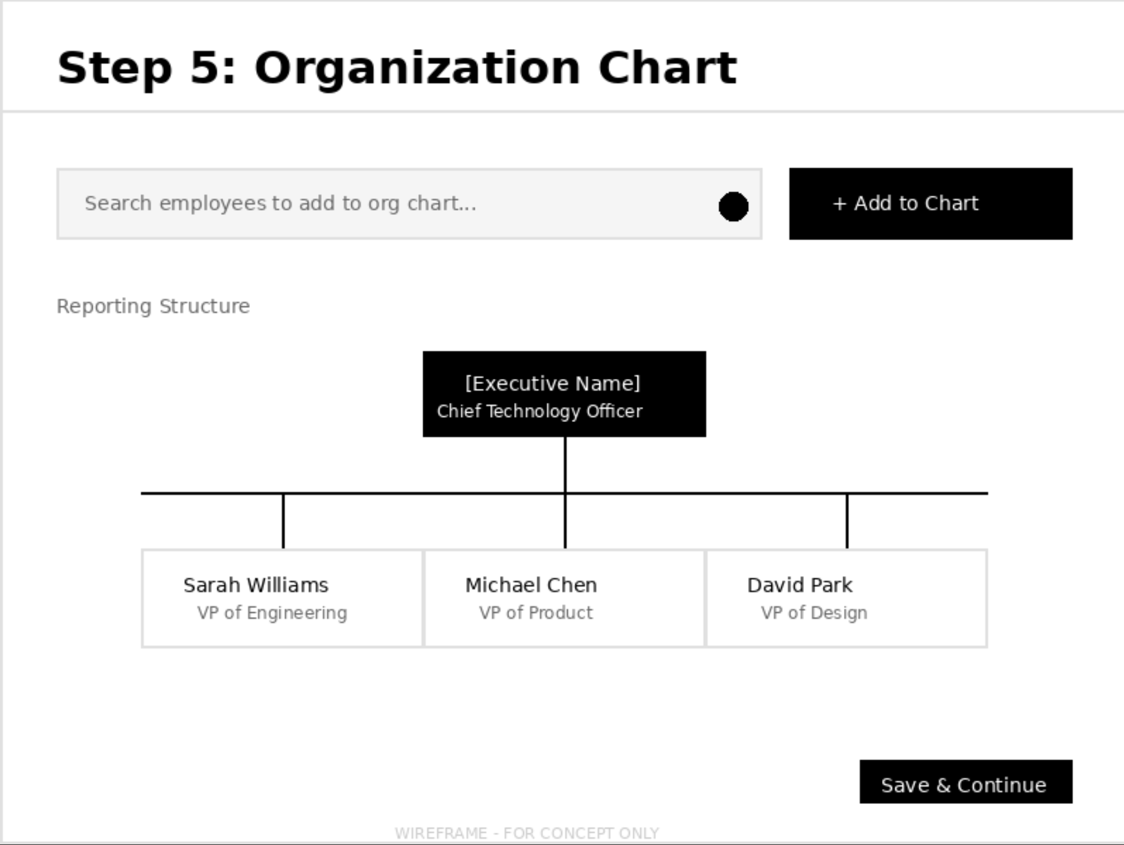The image size is (1124, 845).
Task: Click the VP of Engineering role label
Action: tap(272, 613)
